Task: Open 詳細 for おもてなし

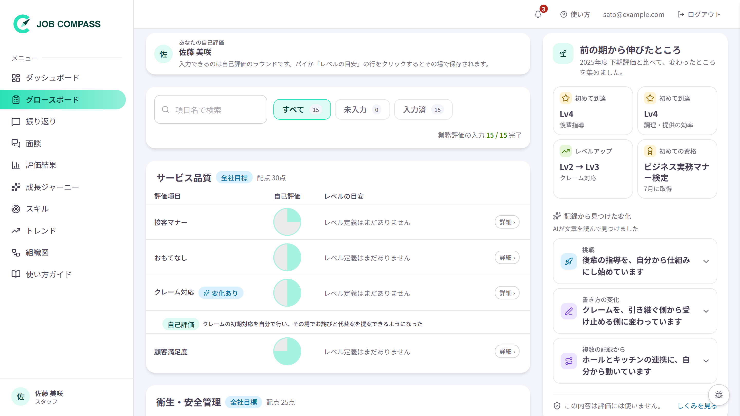Action: [507, 257]
